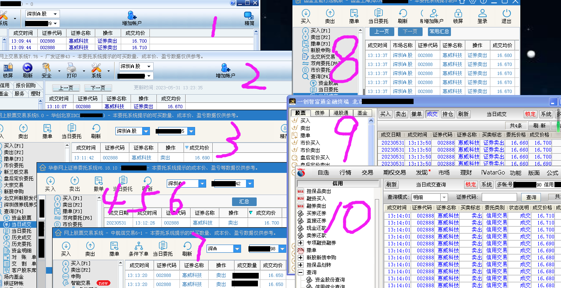Open 查询模式 明细 dropdown in window 10
The width and height of the screenshot is (561, 288).
444,197
